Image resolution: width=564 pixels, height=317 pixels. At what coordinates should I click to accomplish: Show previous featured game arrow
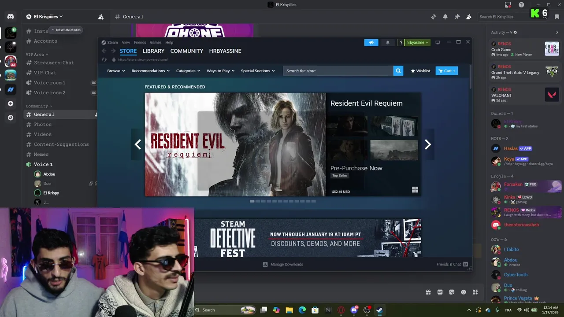pos(138,144)
